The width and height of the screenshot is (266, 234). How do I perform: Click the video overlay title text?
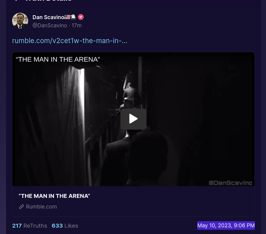pyautogui.click(x=58, y=59)
